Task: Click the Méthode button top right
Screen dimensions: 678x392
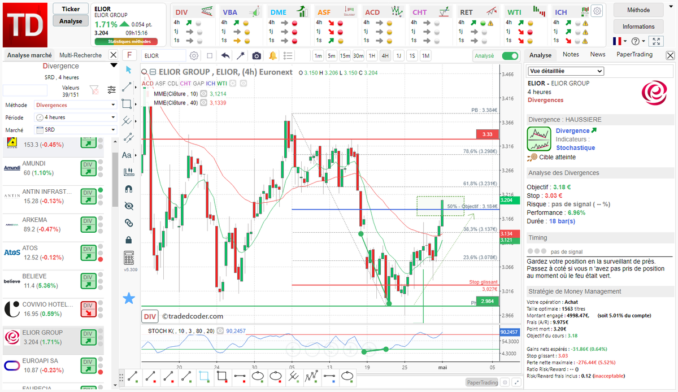Action: coord(638,10)
